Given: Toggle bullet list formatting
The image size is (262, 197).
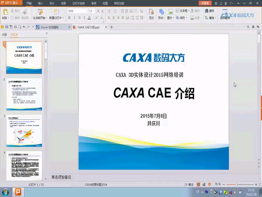Looking at the screenshot, I should [109, 11].
